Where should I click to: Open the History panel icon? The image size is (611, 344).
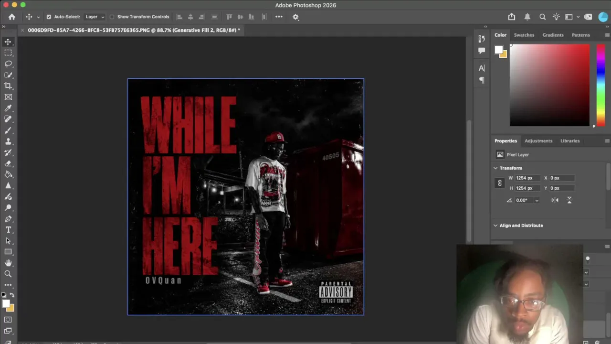482,39
